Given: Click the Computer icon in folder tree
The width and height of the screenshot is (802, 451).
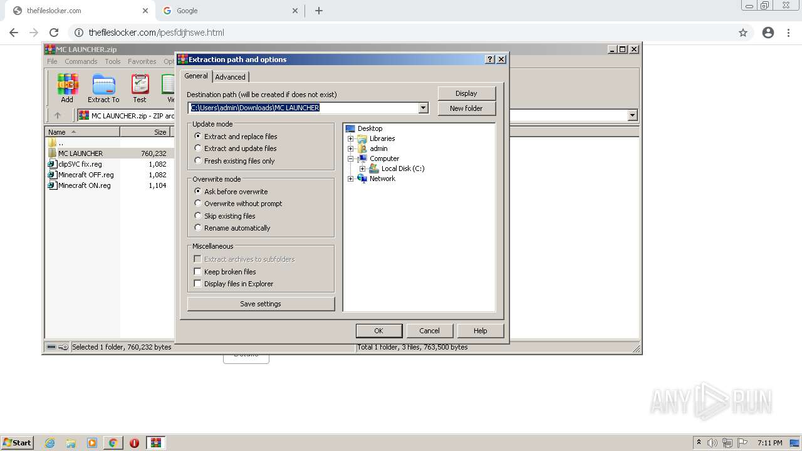Looking at the screenshot, I should click(x=362, y=158).
